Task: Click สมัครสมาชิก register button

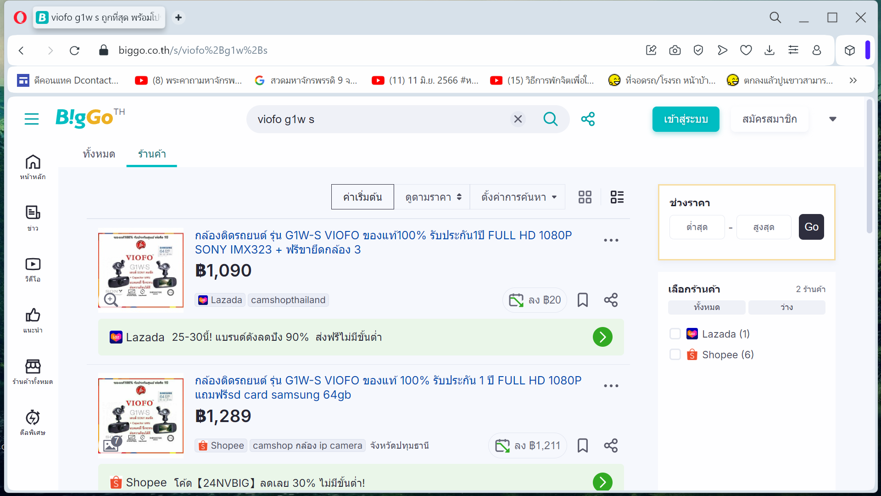Action: (769, 119)
